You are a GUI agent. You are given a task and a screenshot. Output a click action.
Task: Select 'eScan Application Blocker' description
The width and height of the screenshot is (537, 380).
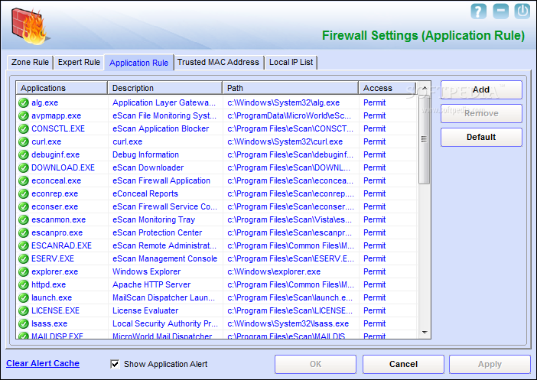161,128
